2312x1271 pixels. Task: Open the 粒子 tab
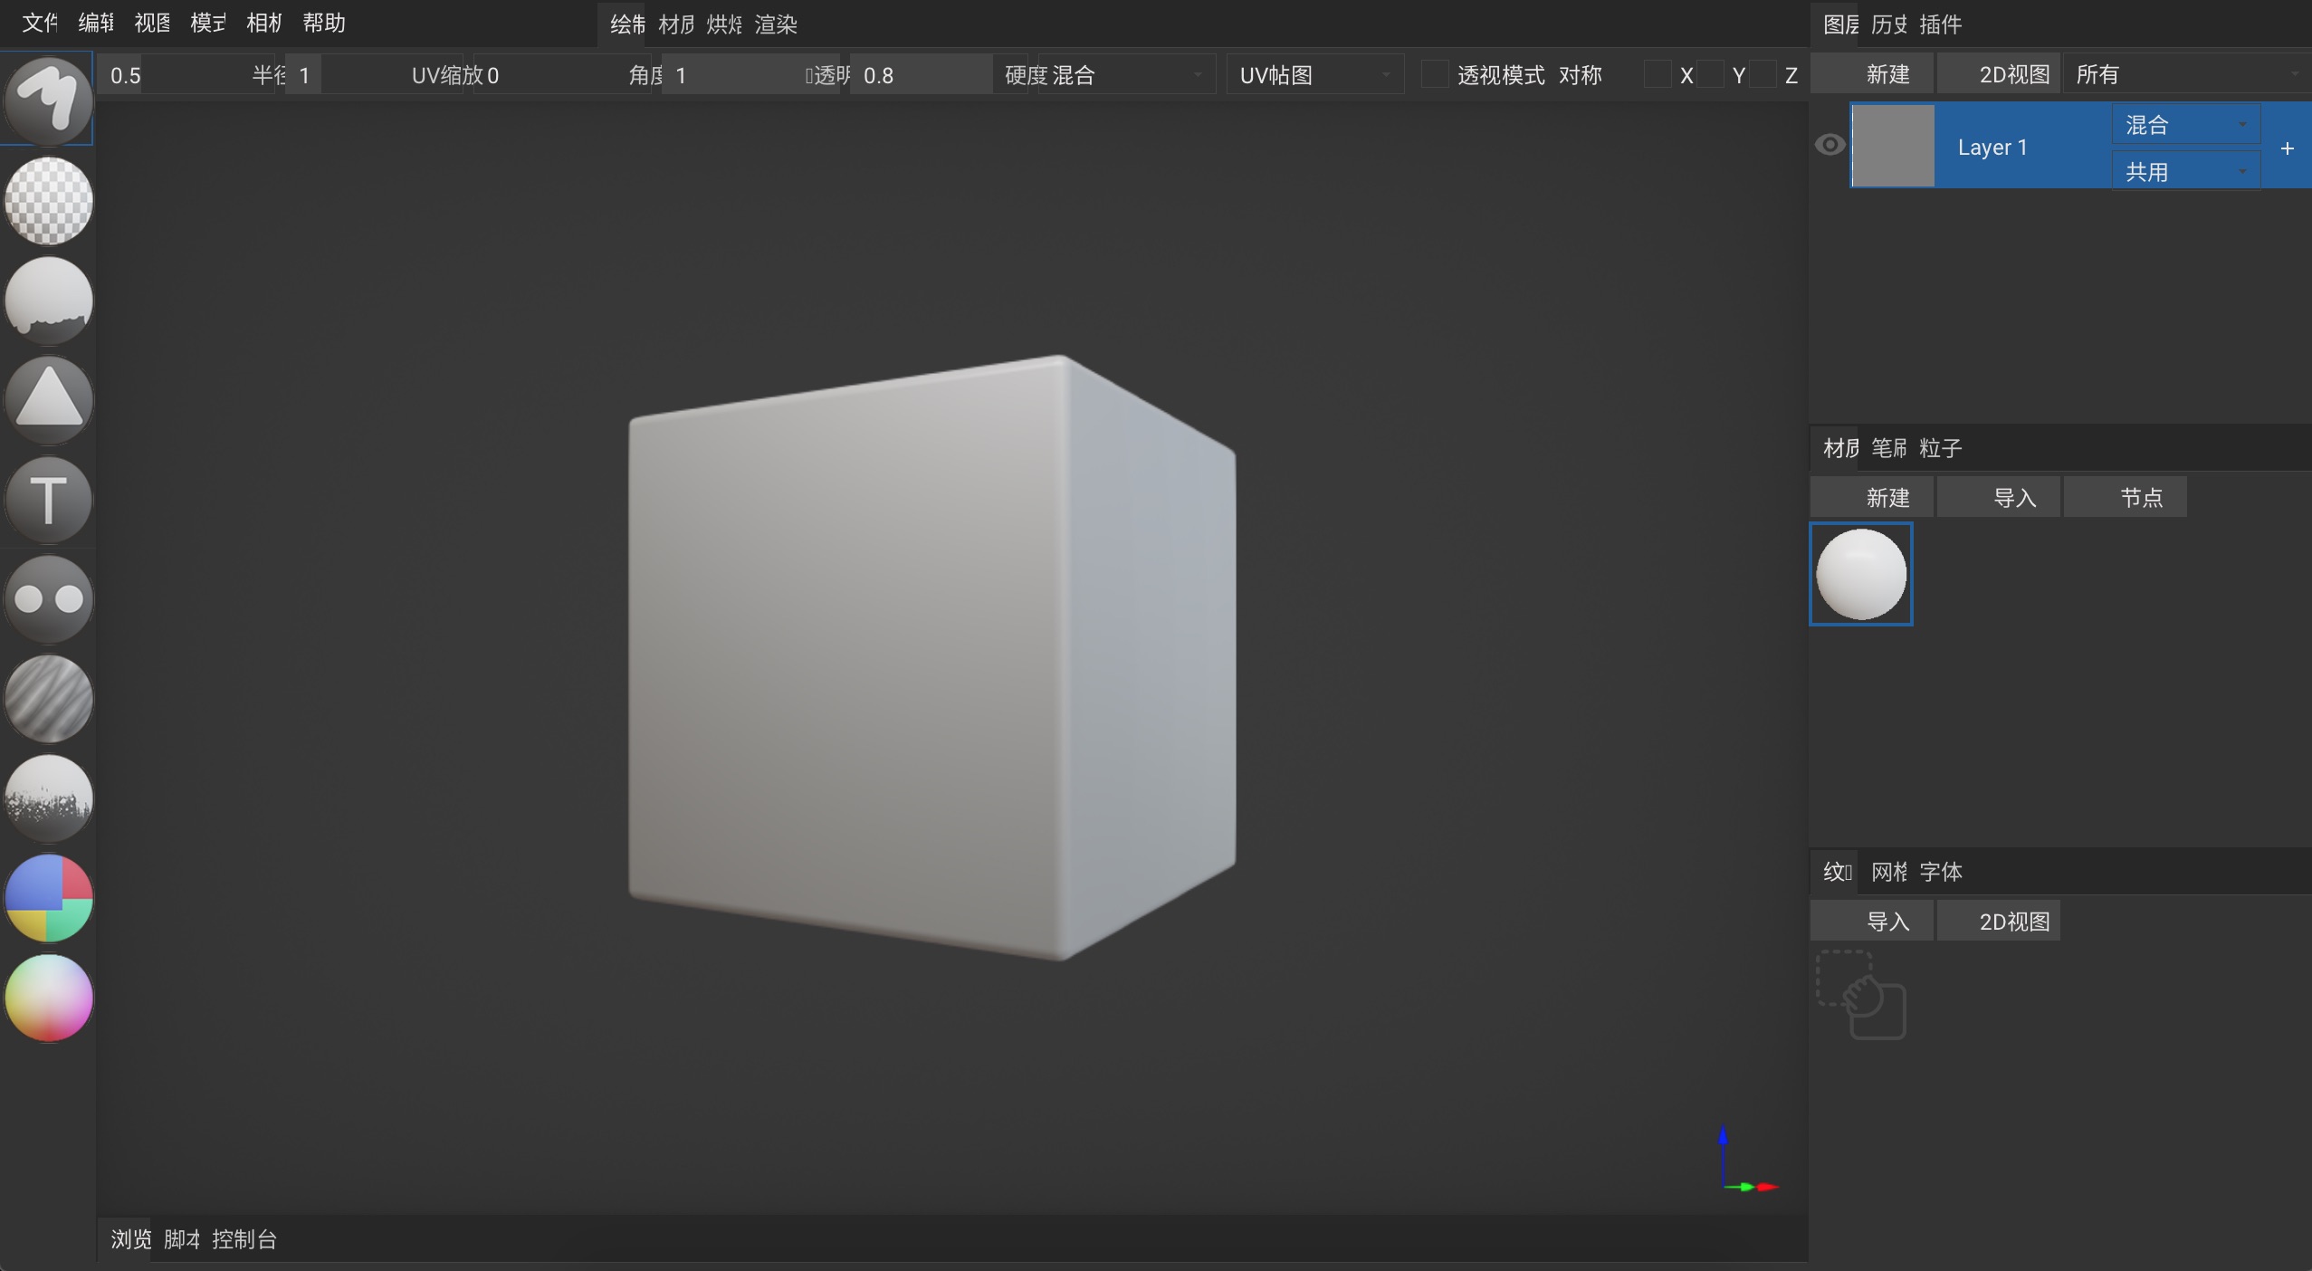(x=1940, y=448)
